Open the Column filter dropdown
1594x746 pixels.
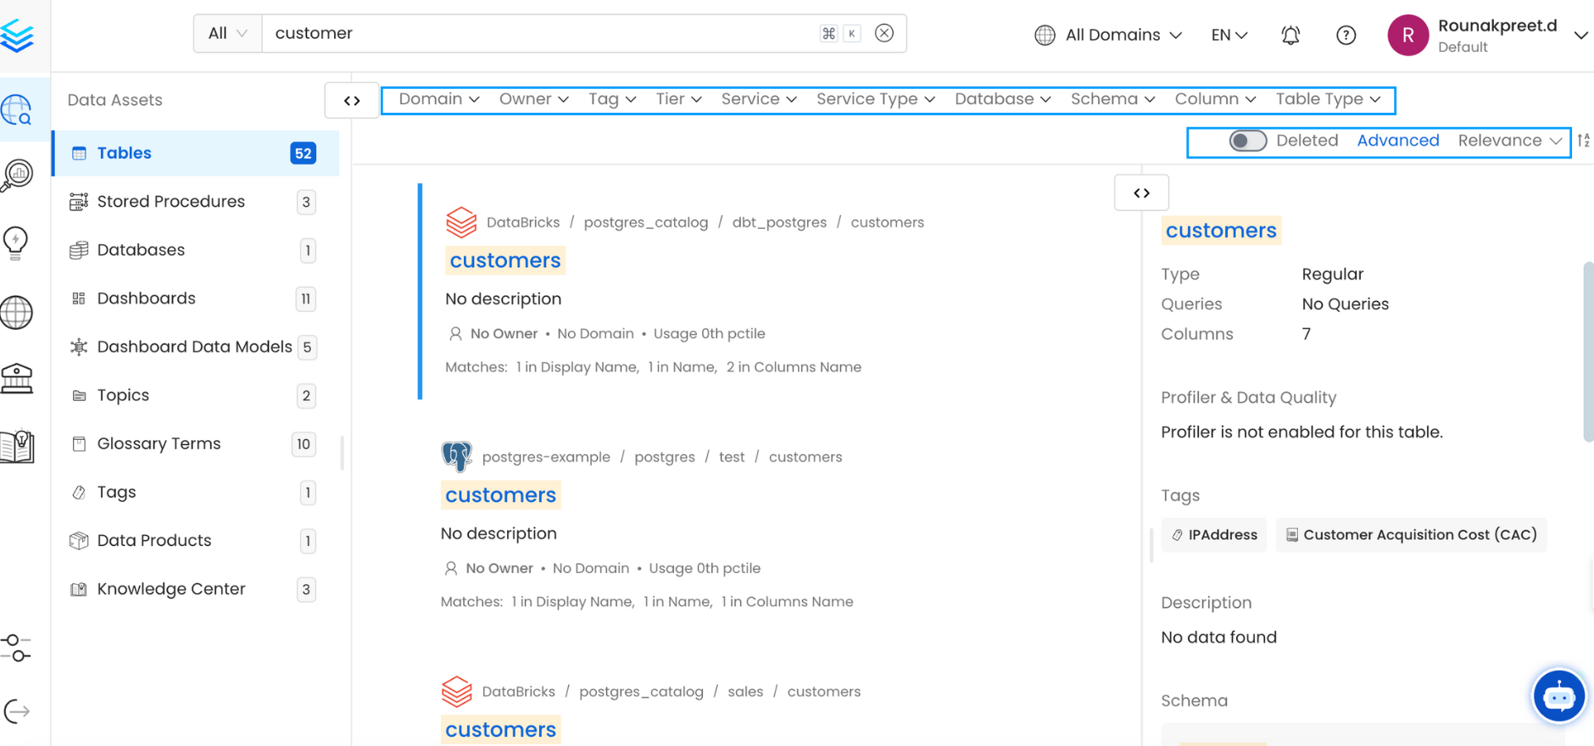[x=1215, y=99]
